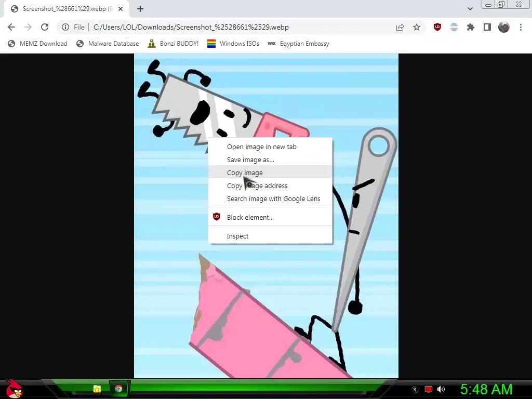The image size is (532, 399).
Task: View site information via the info icon
Action: coord(65,27)
